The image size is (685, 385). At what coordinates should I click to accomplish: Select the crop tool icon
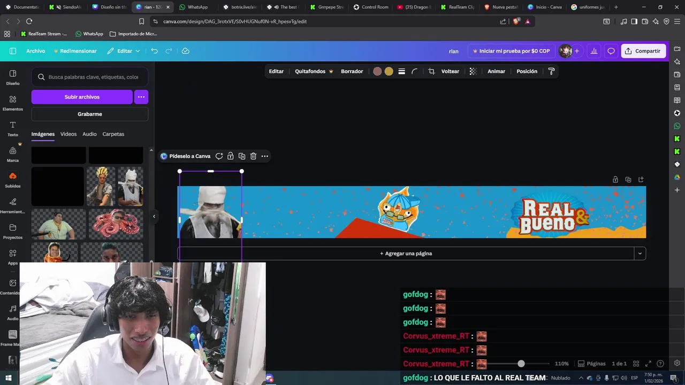pos(431,71)
